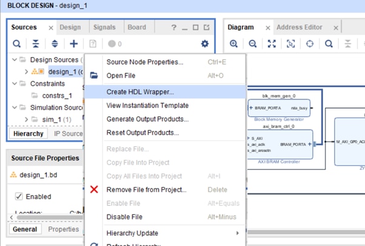
Task: Click the search icon in Diagram toolbar
Action: click(329, 44)
